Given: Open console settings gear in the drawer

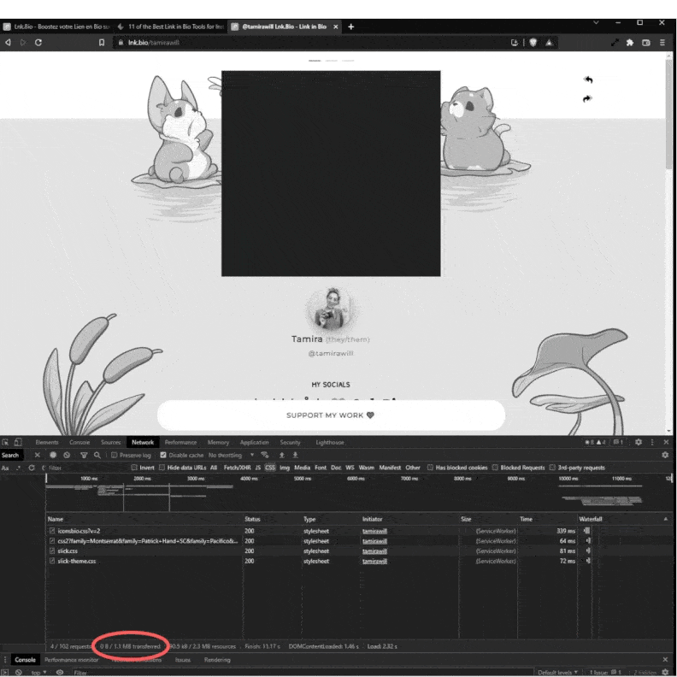Looking at the screenshot, I should click(665, 672).
